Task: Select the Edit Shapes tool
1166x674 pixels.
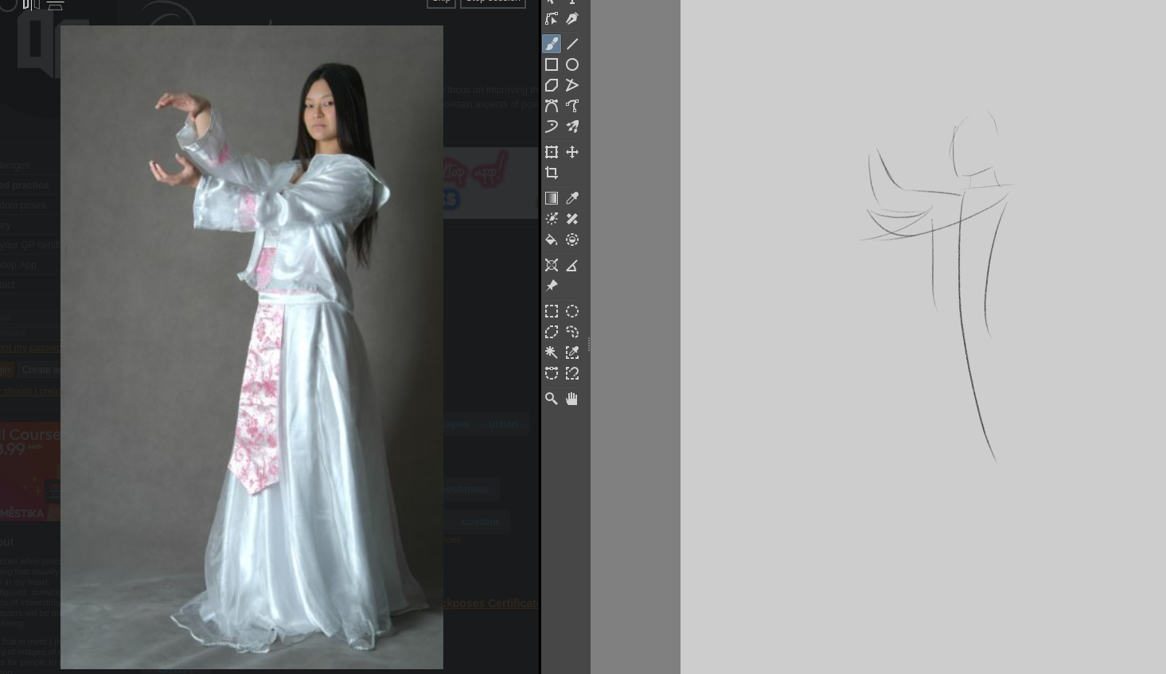Action: click(552, 18)
